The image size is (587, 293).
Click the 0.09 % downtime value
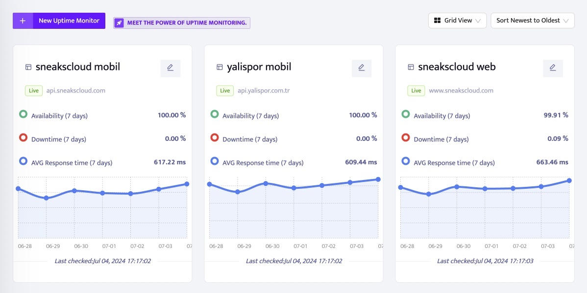[x=558, y=138]
